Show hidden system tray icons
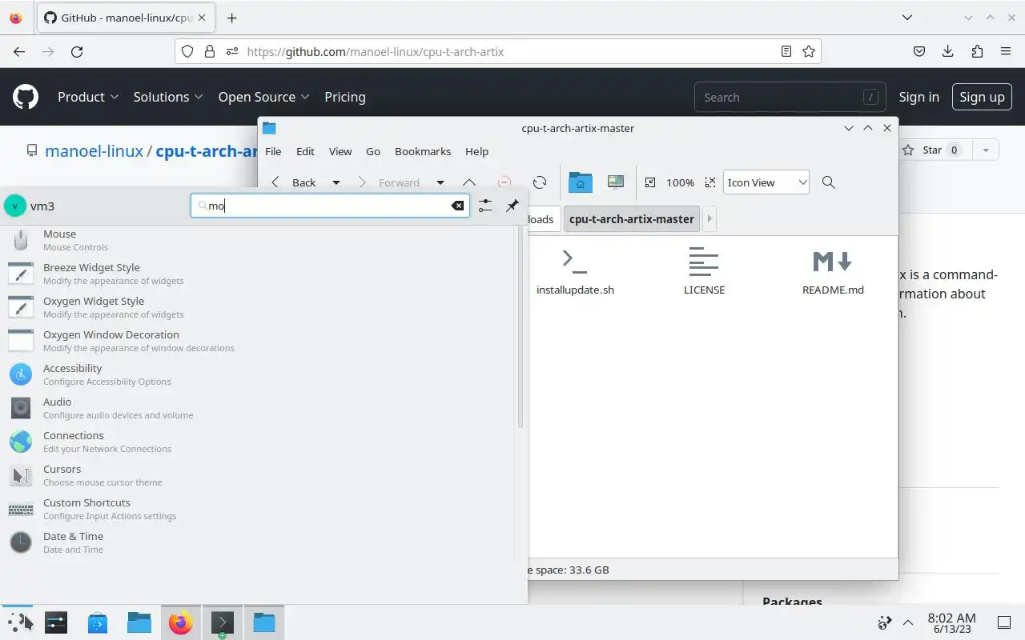 point(908,622)
